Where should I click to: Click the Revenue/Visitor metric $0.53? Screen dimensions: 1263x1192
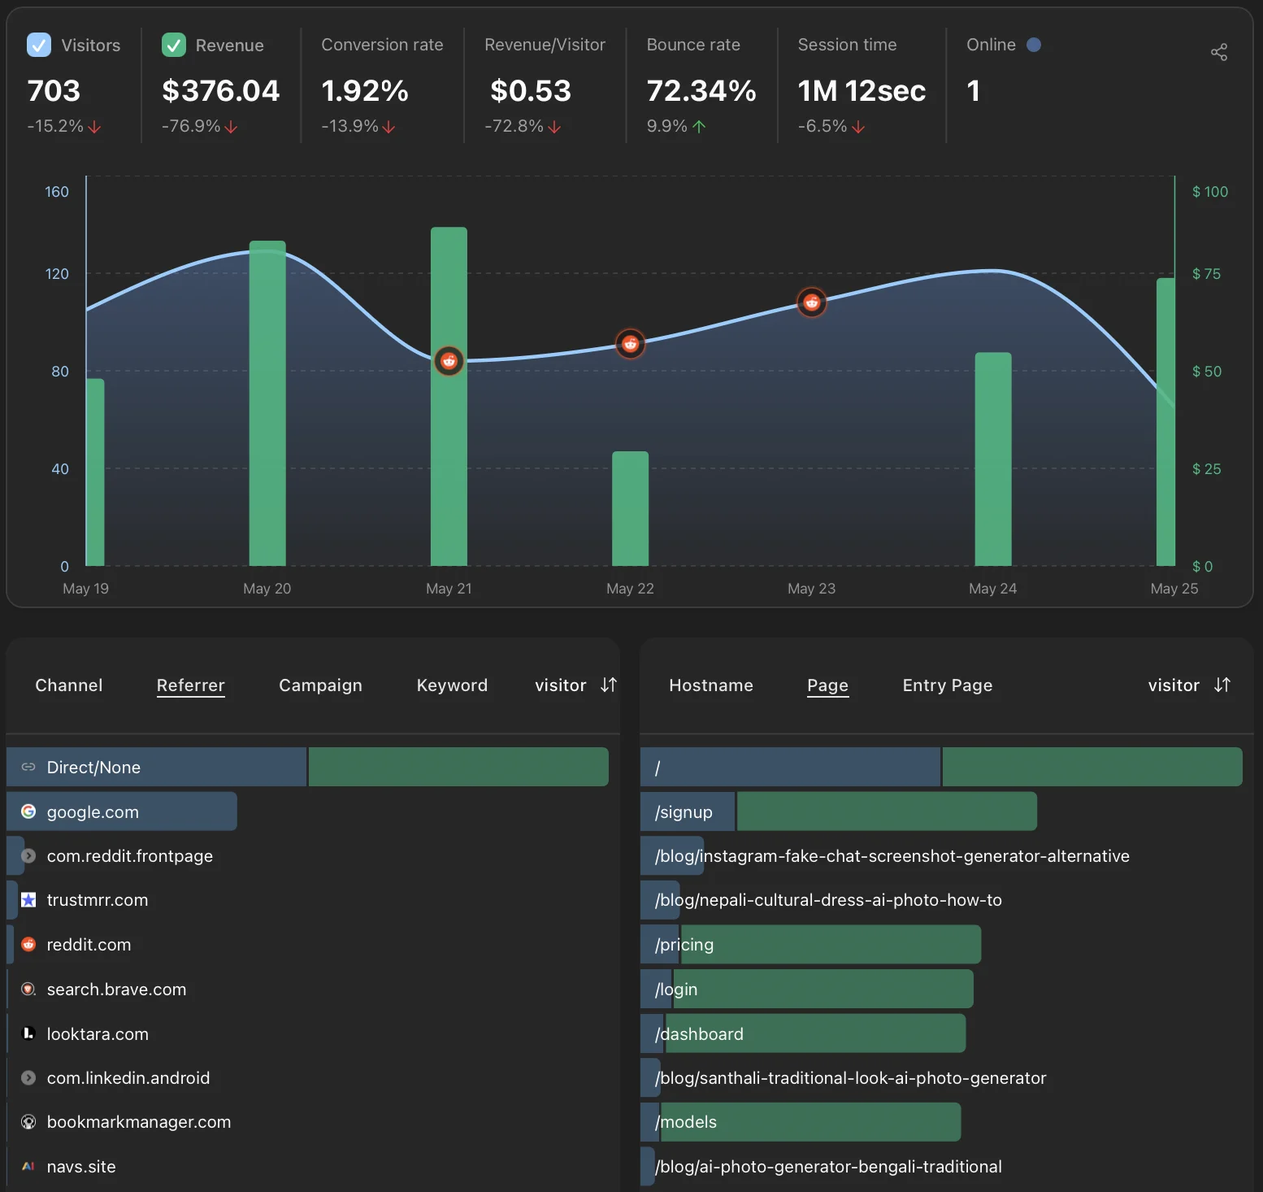(531, 91)
